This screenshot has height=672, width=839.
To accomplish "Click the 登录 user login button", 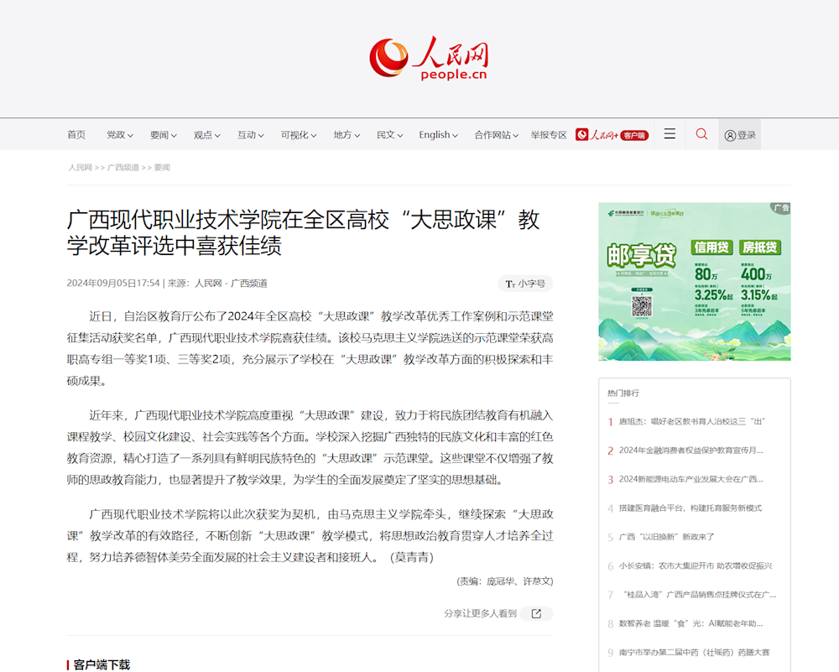I will point(740,135).
